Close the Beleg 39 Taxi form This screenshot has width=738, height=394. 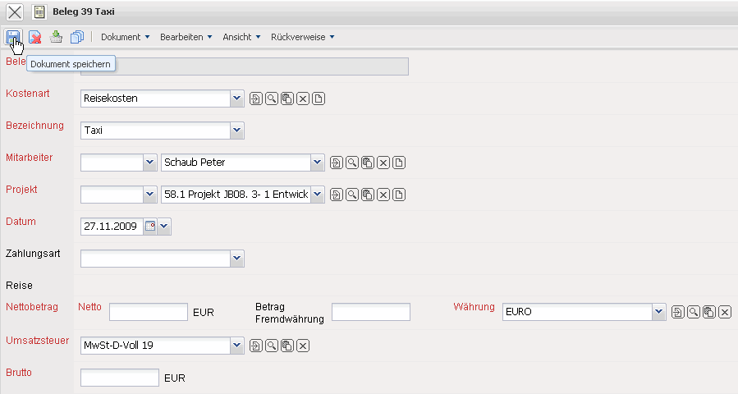tap(15, 12)
